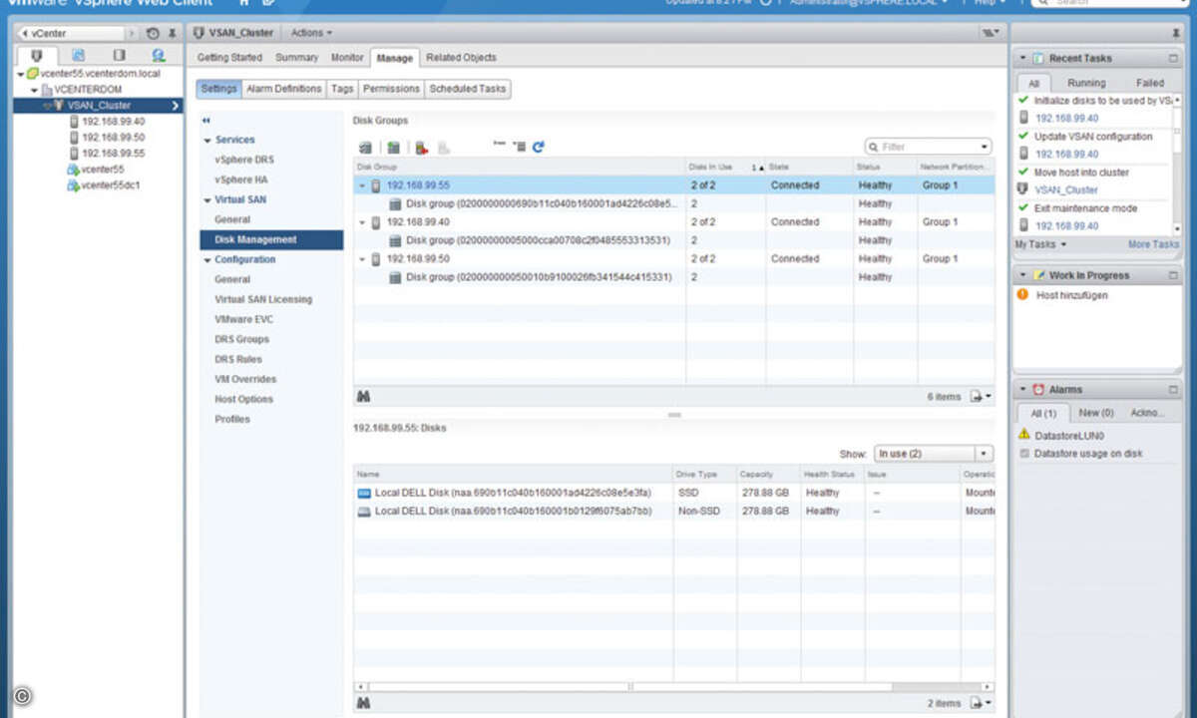The image size is (1197, 718).
Task: Click binoculars find icon under disk groups
Action: click(x=364, y=396)
